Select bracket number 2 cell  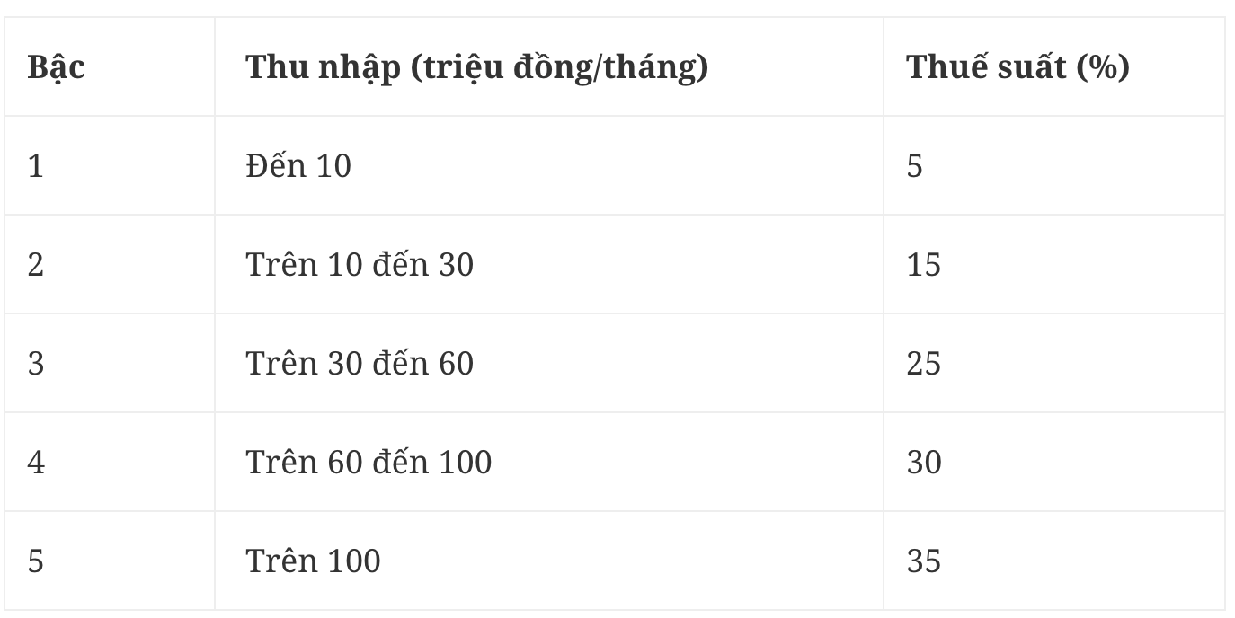[x=36, y=265]
